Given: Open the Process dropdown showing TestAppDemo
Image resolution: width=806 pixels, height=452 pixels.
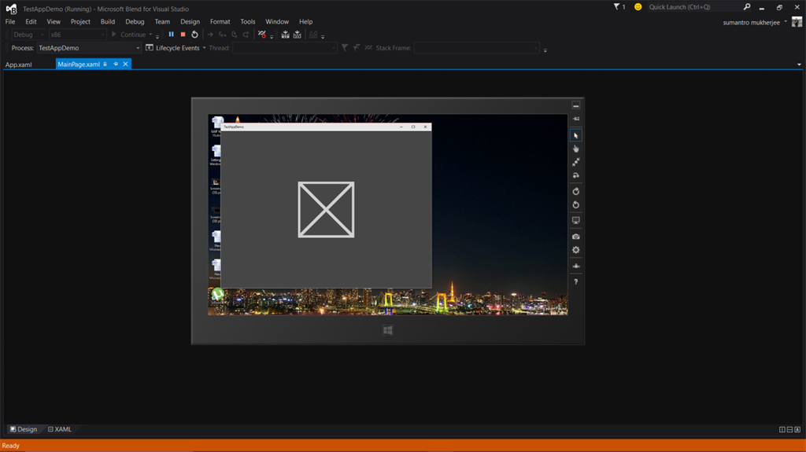Looking at the screenshot, I should click(89, 48).
